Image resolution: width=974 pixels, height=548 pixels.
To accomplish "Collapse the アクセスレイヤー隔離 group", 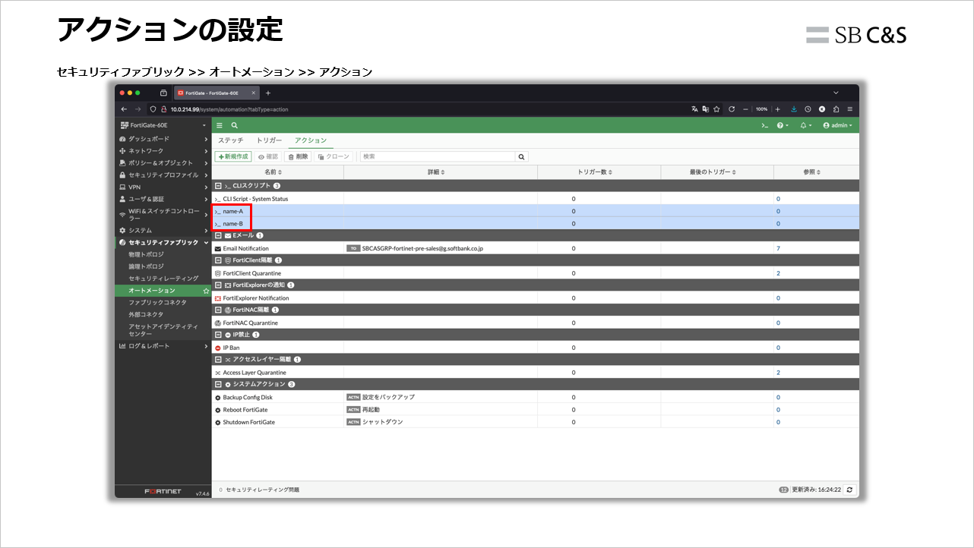I will pyautogui.click(x=218, y=360).
